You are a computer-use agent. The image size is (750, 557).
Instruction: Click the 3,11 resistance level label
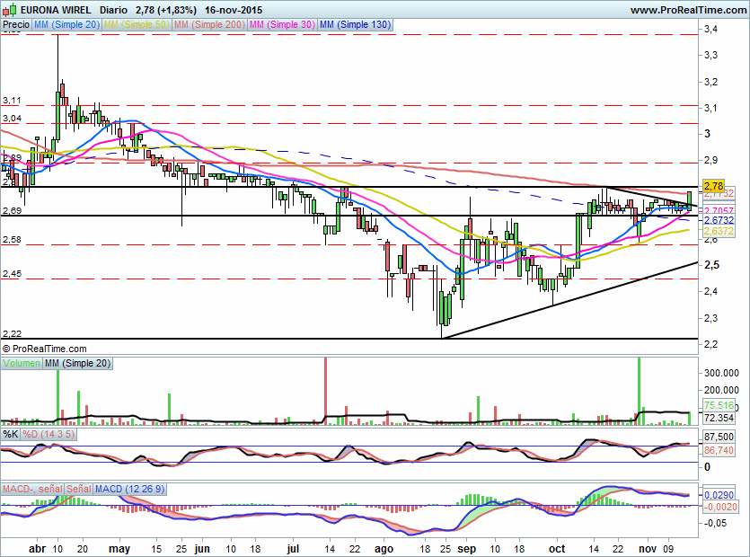[12, 100]
